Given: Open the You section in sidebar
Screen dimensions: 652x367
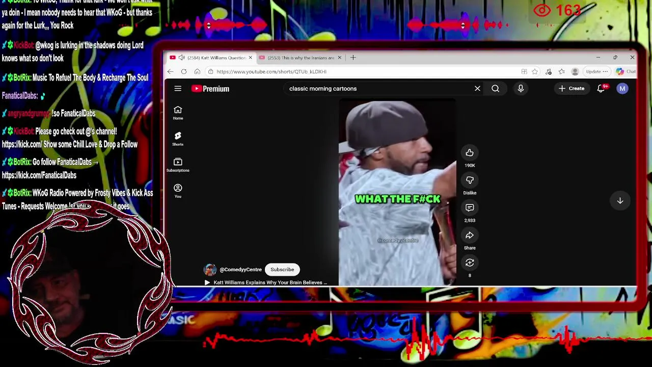Looking at the screenshot, I should (x=178, y=191).
